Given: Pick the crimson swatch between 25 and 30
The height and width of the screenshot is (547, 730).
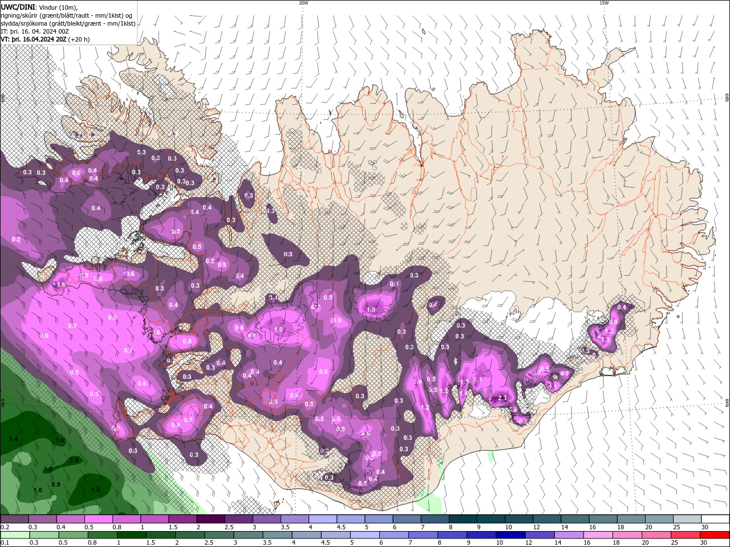Looking at the screenshot, I should pyautogui.click(x=686, y=535).
